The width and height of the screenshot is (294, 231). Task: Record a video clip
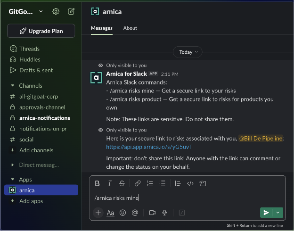pyautogui.click(x=152, y=213)
